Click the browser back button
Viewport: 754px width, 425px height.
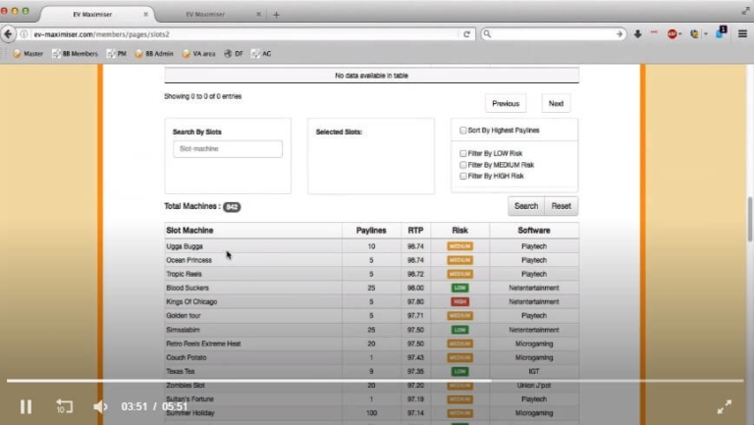pos(10,33)
